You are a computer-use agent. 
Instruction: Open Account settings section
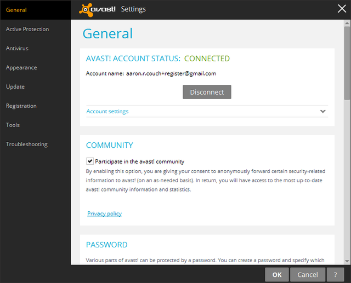click(207, 111)
